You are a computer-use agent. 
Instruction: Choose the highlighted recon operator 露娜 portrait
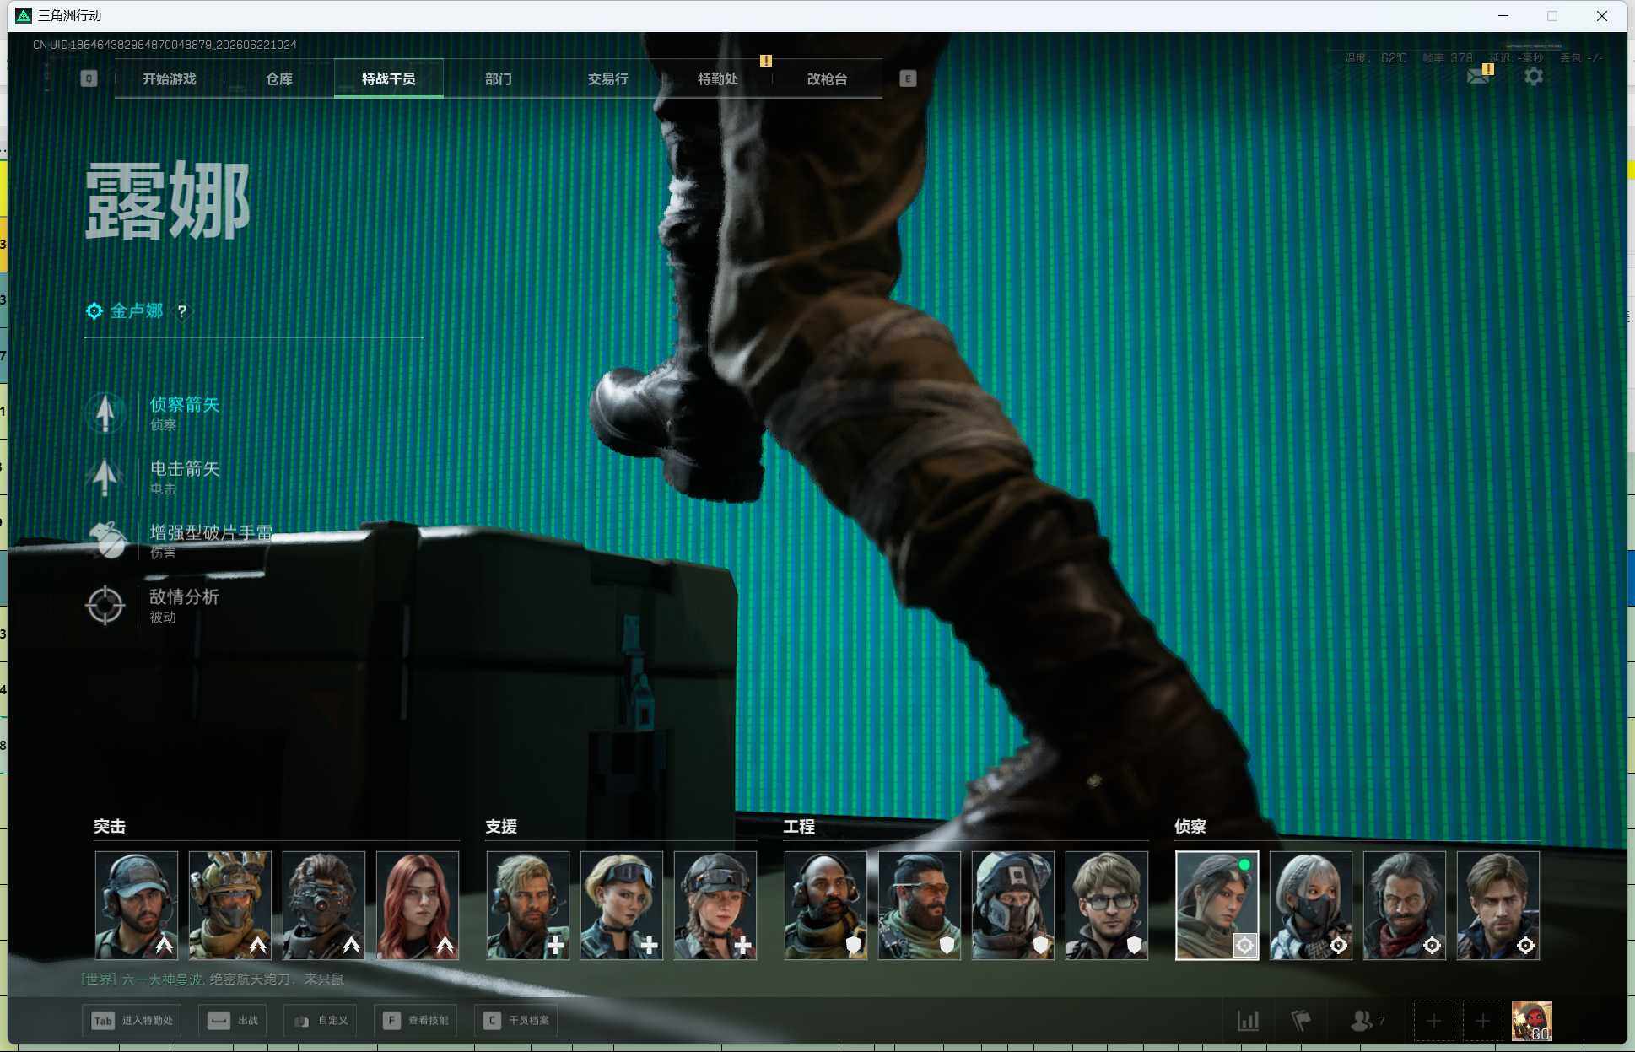(x=1217, y=905)
